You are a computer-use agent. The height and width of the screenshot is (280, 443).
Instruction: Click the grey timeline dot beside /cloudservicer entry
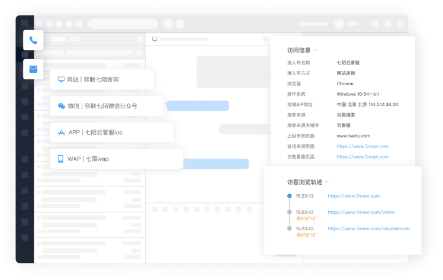pyautogui.click(x=289, y=228)
